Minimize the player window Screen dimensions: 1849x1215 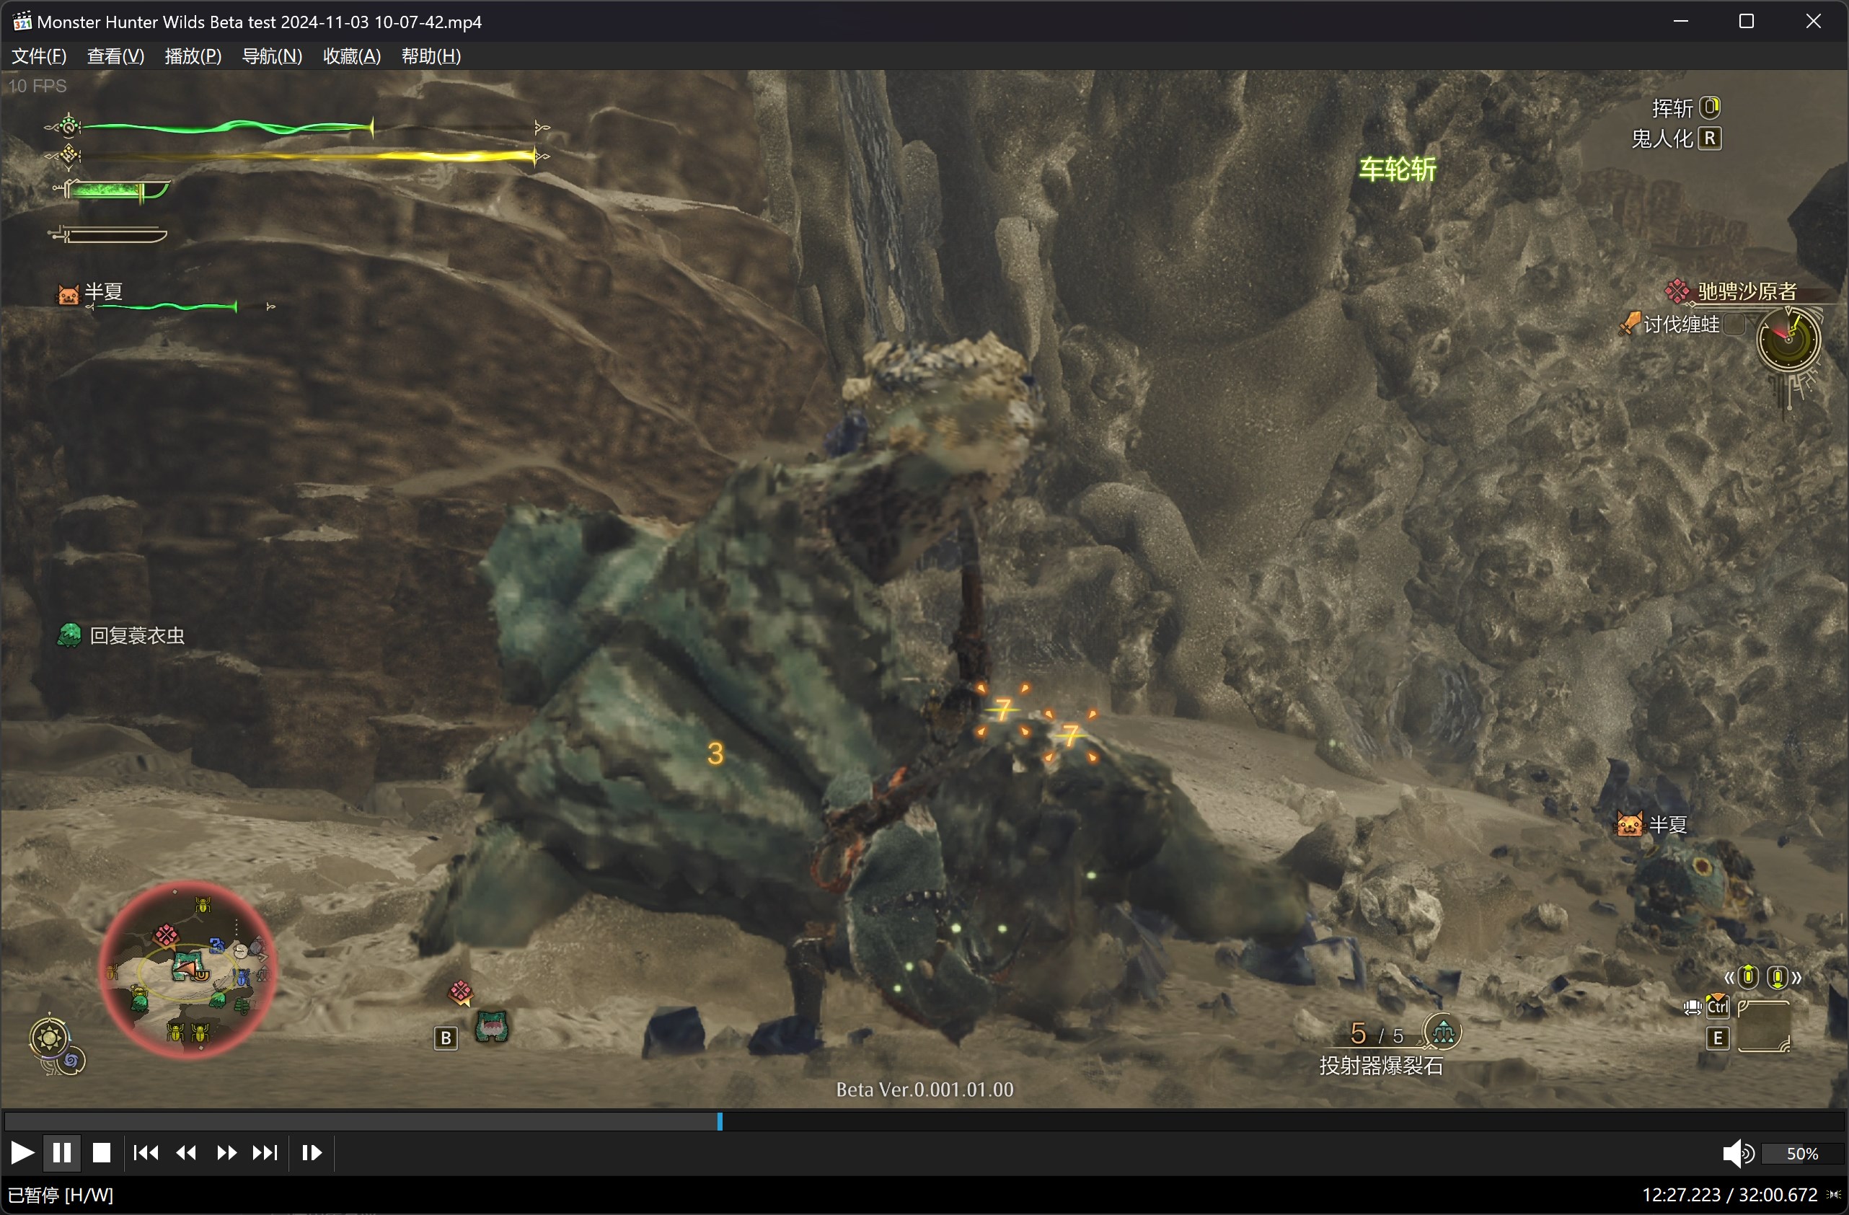[1681, 21]
